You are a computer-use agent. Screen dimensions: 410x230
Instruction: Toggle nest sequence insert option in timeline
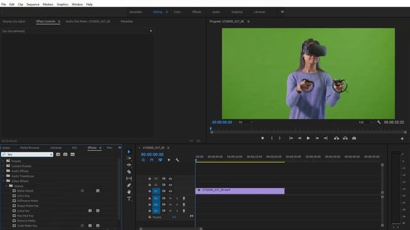(x=143, y=160)
